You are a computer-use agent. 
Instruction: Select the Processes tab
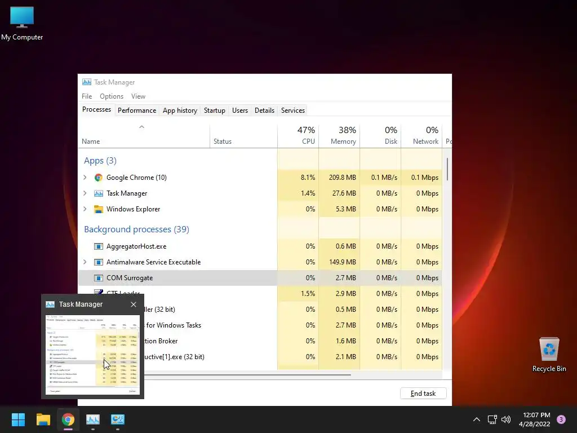click(96, 110)
